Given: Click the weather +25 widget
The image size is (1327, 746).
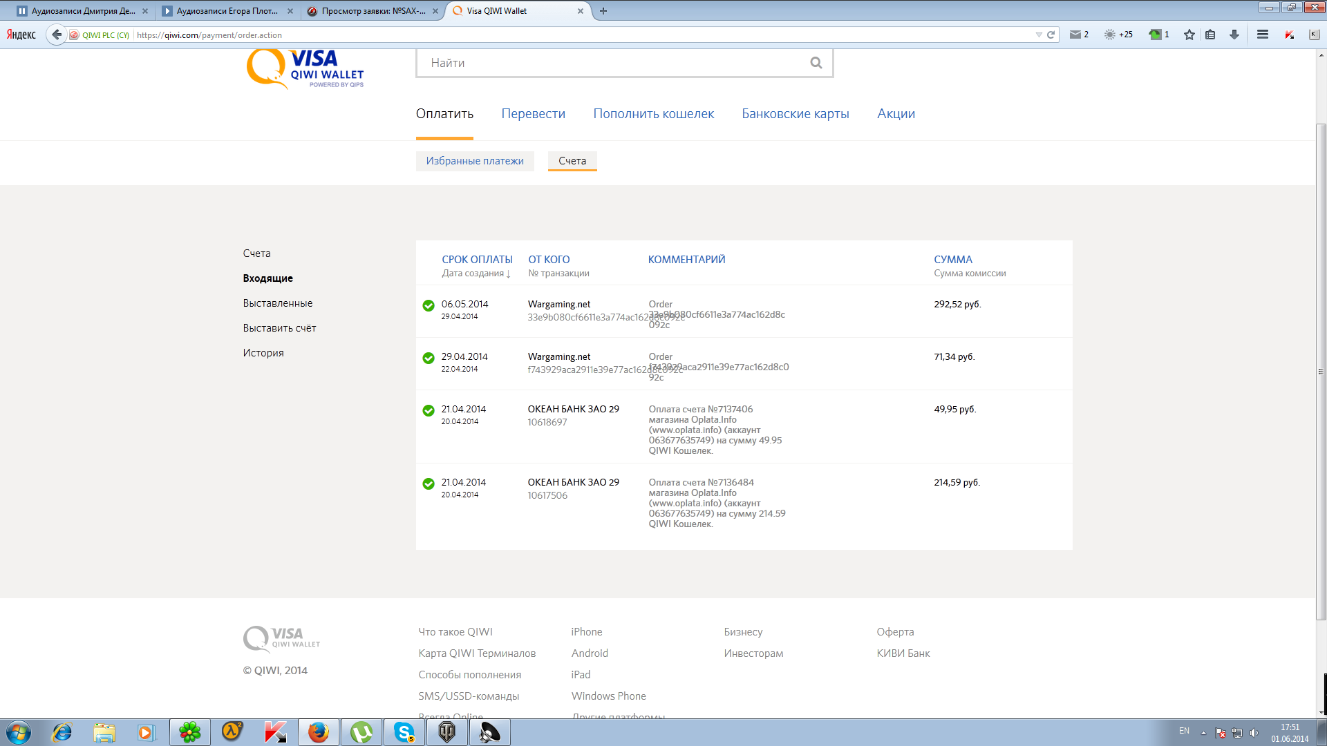Looking at the screenshot, I should pyautogui.click(x=1118, y=35).
